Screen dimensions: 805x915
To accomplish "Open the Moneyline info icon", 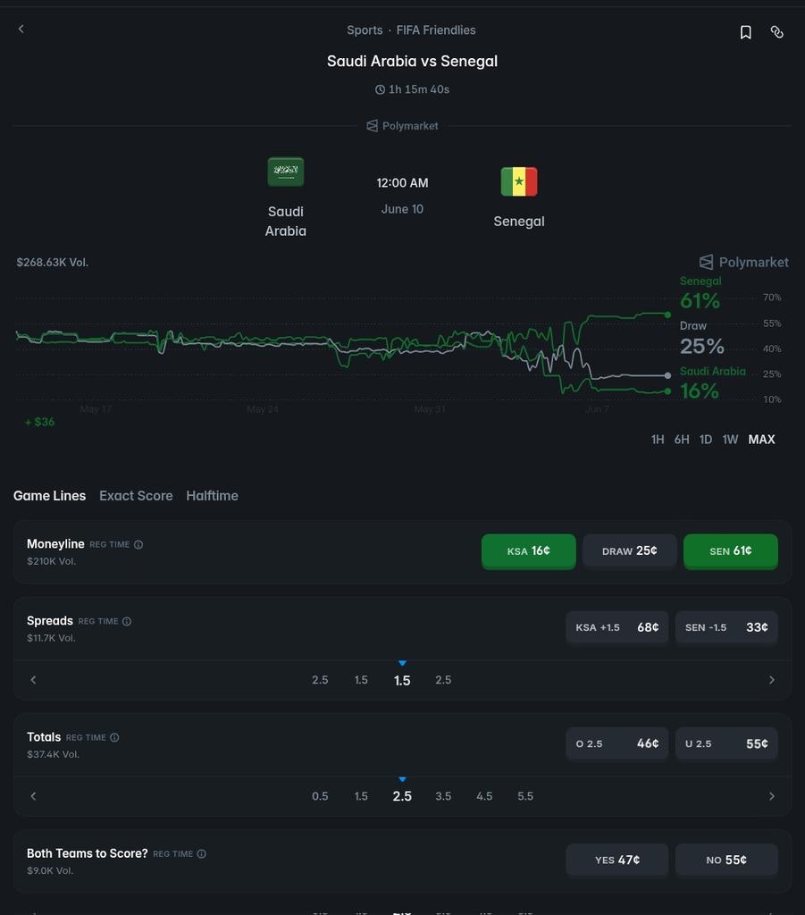I will tap(138, 544).
